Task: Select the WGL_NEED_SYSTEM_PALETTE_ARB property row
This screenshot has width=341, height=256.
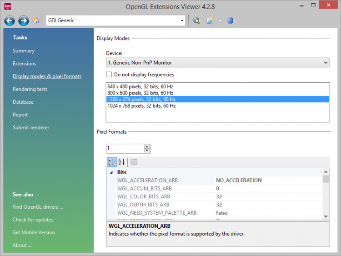Action: tap(219, 213)
